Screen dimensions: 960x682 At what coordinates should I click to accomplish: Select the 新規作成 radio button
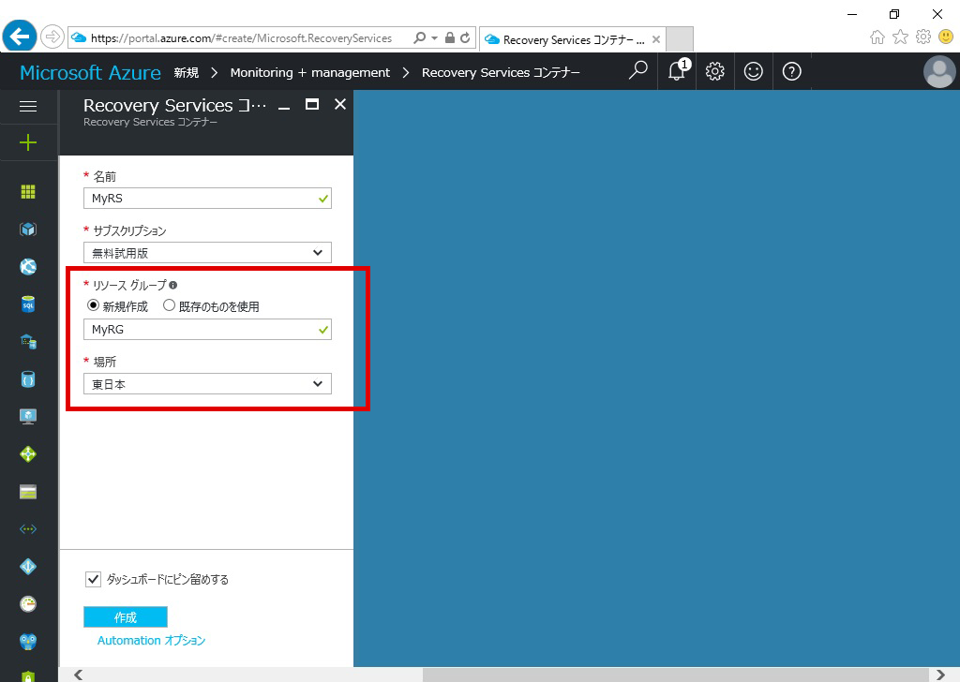point(93,304)
